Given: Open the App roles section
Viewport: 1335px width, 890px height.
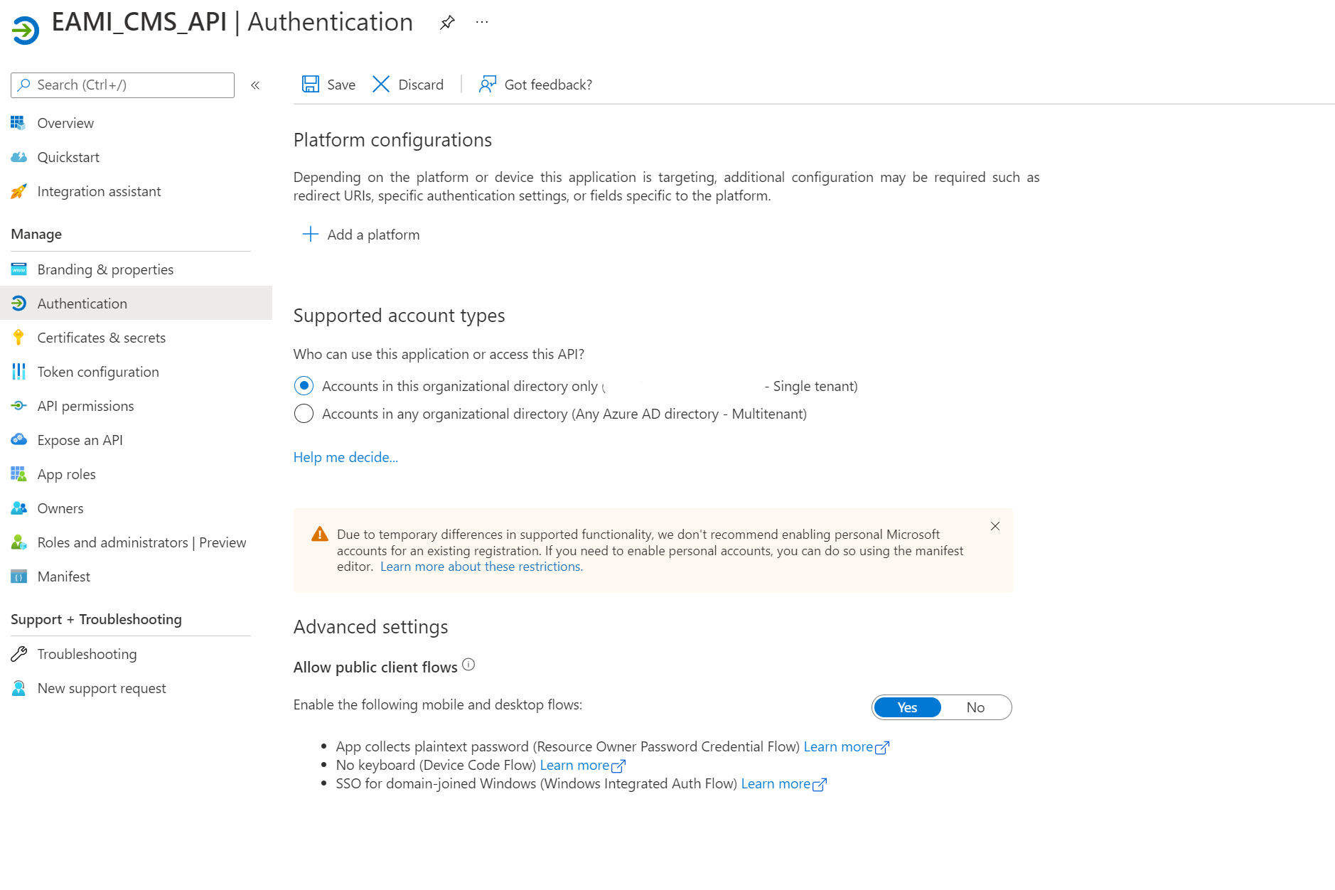Looking at the screenshot, I should 67,473.
